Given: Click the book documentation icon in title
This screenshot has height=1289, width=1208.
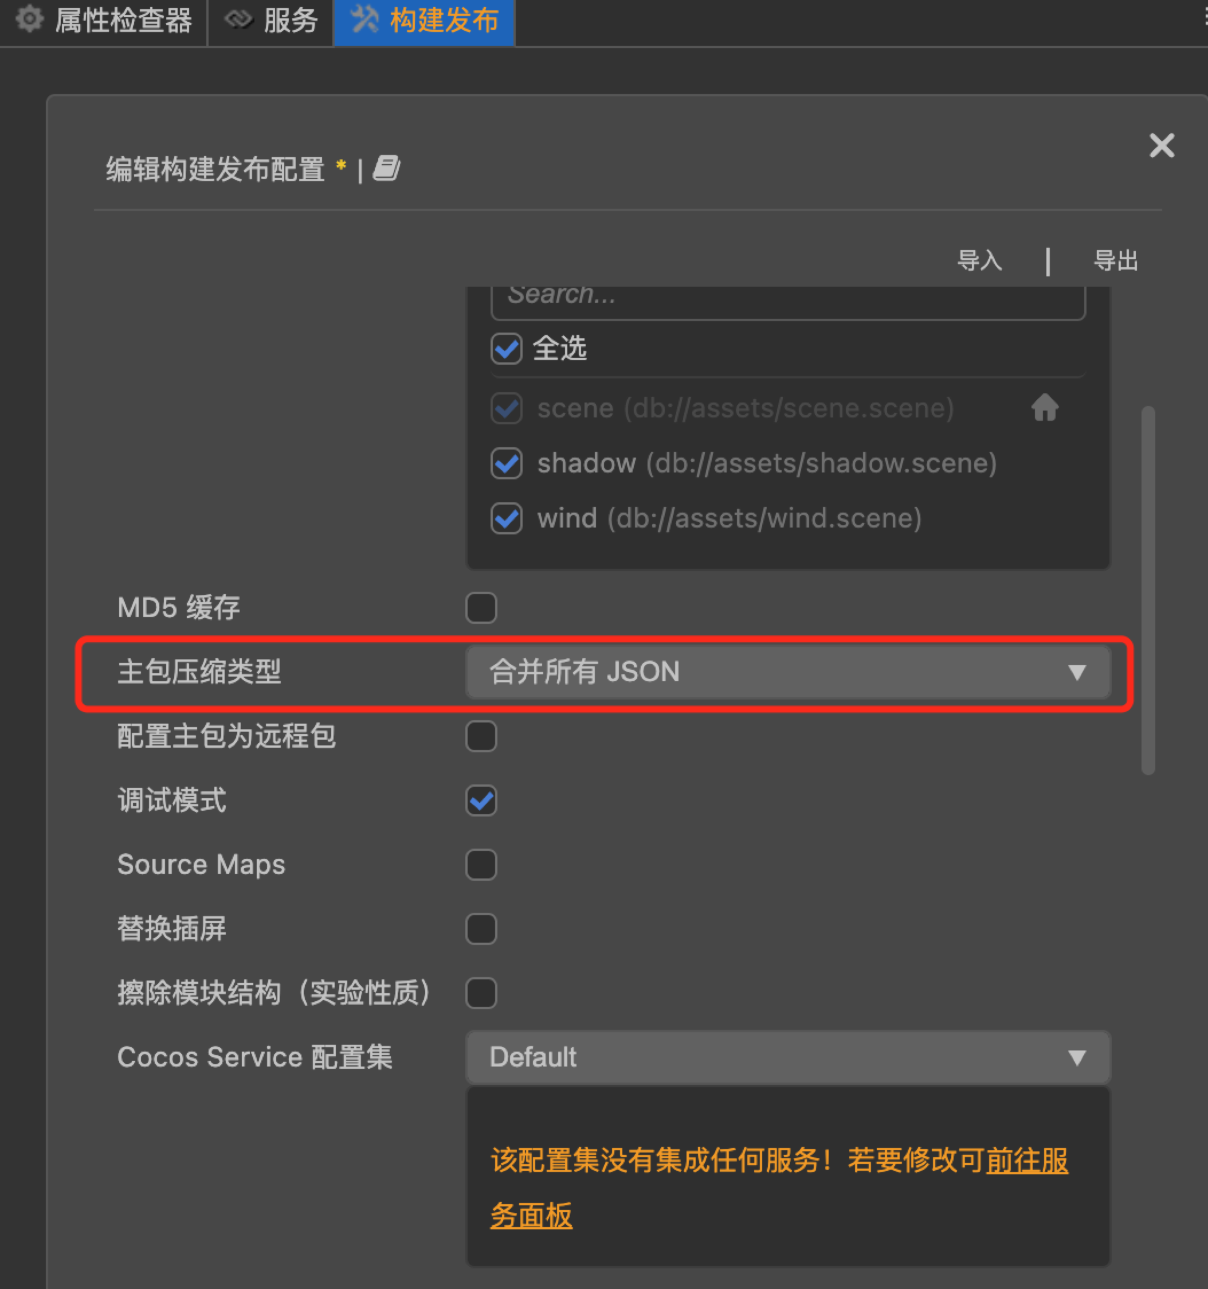Looking at the screenshot, I should [386, 169].
